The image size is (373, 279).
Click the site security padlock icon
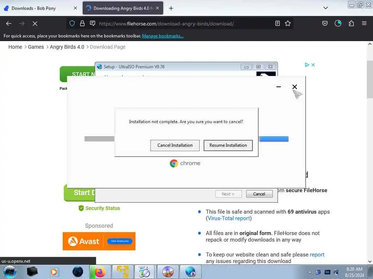(x=82, y=23)
